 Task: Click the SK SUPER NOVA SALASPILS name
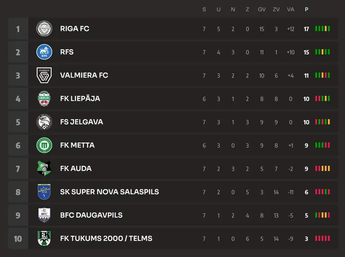coord(110,192)
